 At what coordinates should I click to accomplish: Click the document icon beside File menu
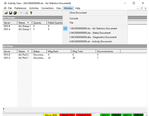point(5,8)
